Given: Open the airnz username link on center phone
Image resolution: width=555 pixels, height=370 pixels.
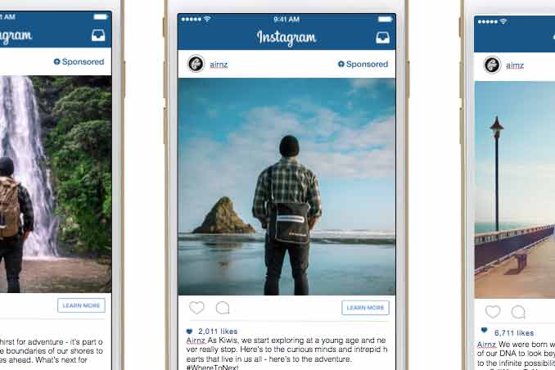Looking at the screenshot, I should (x=219, y=65).
